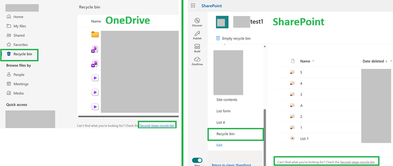
Task: Click the trash icon beside Empty recycle bin
Action: tap(218, 38)
